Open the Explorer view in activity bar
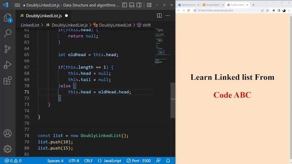292x164 pixels. 8,18
